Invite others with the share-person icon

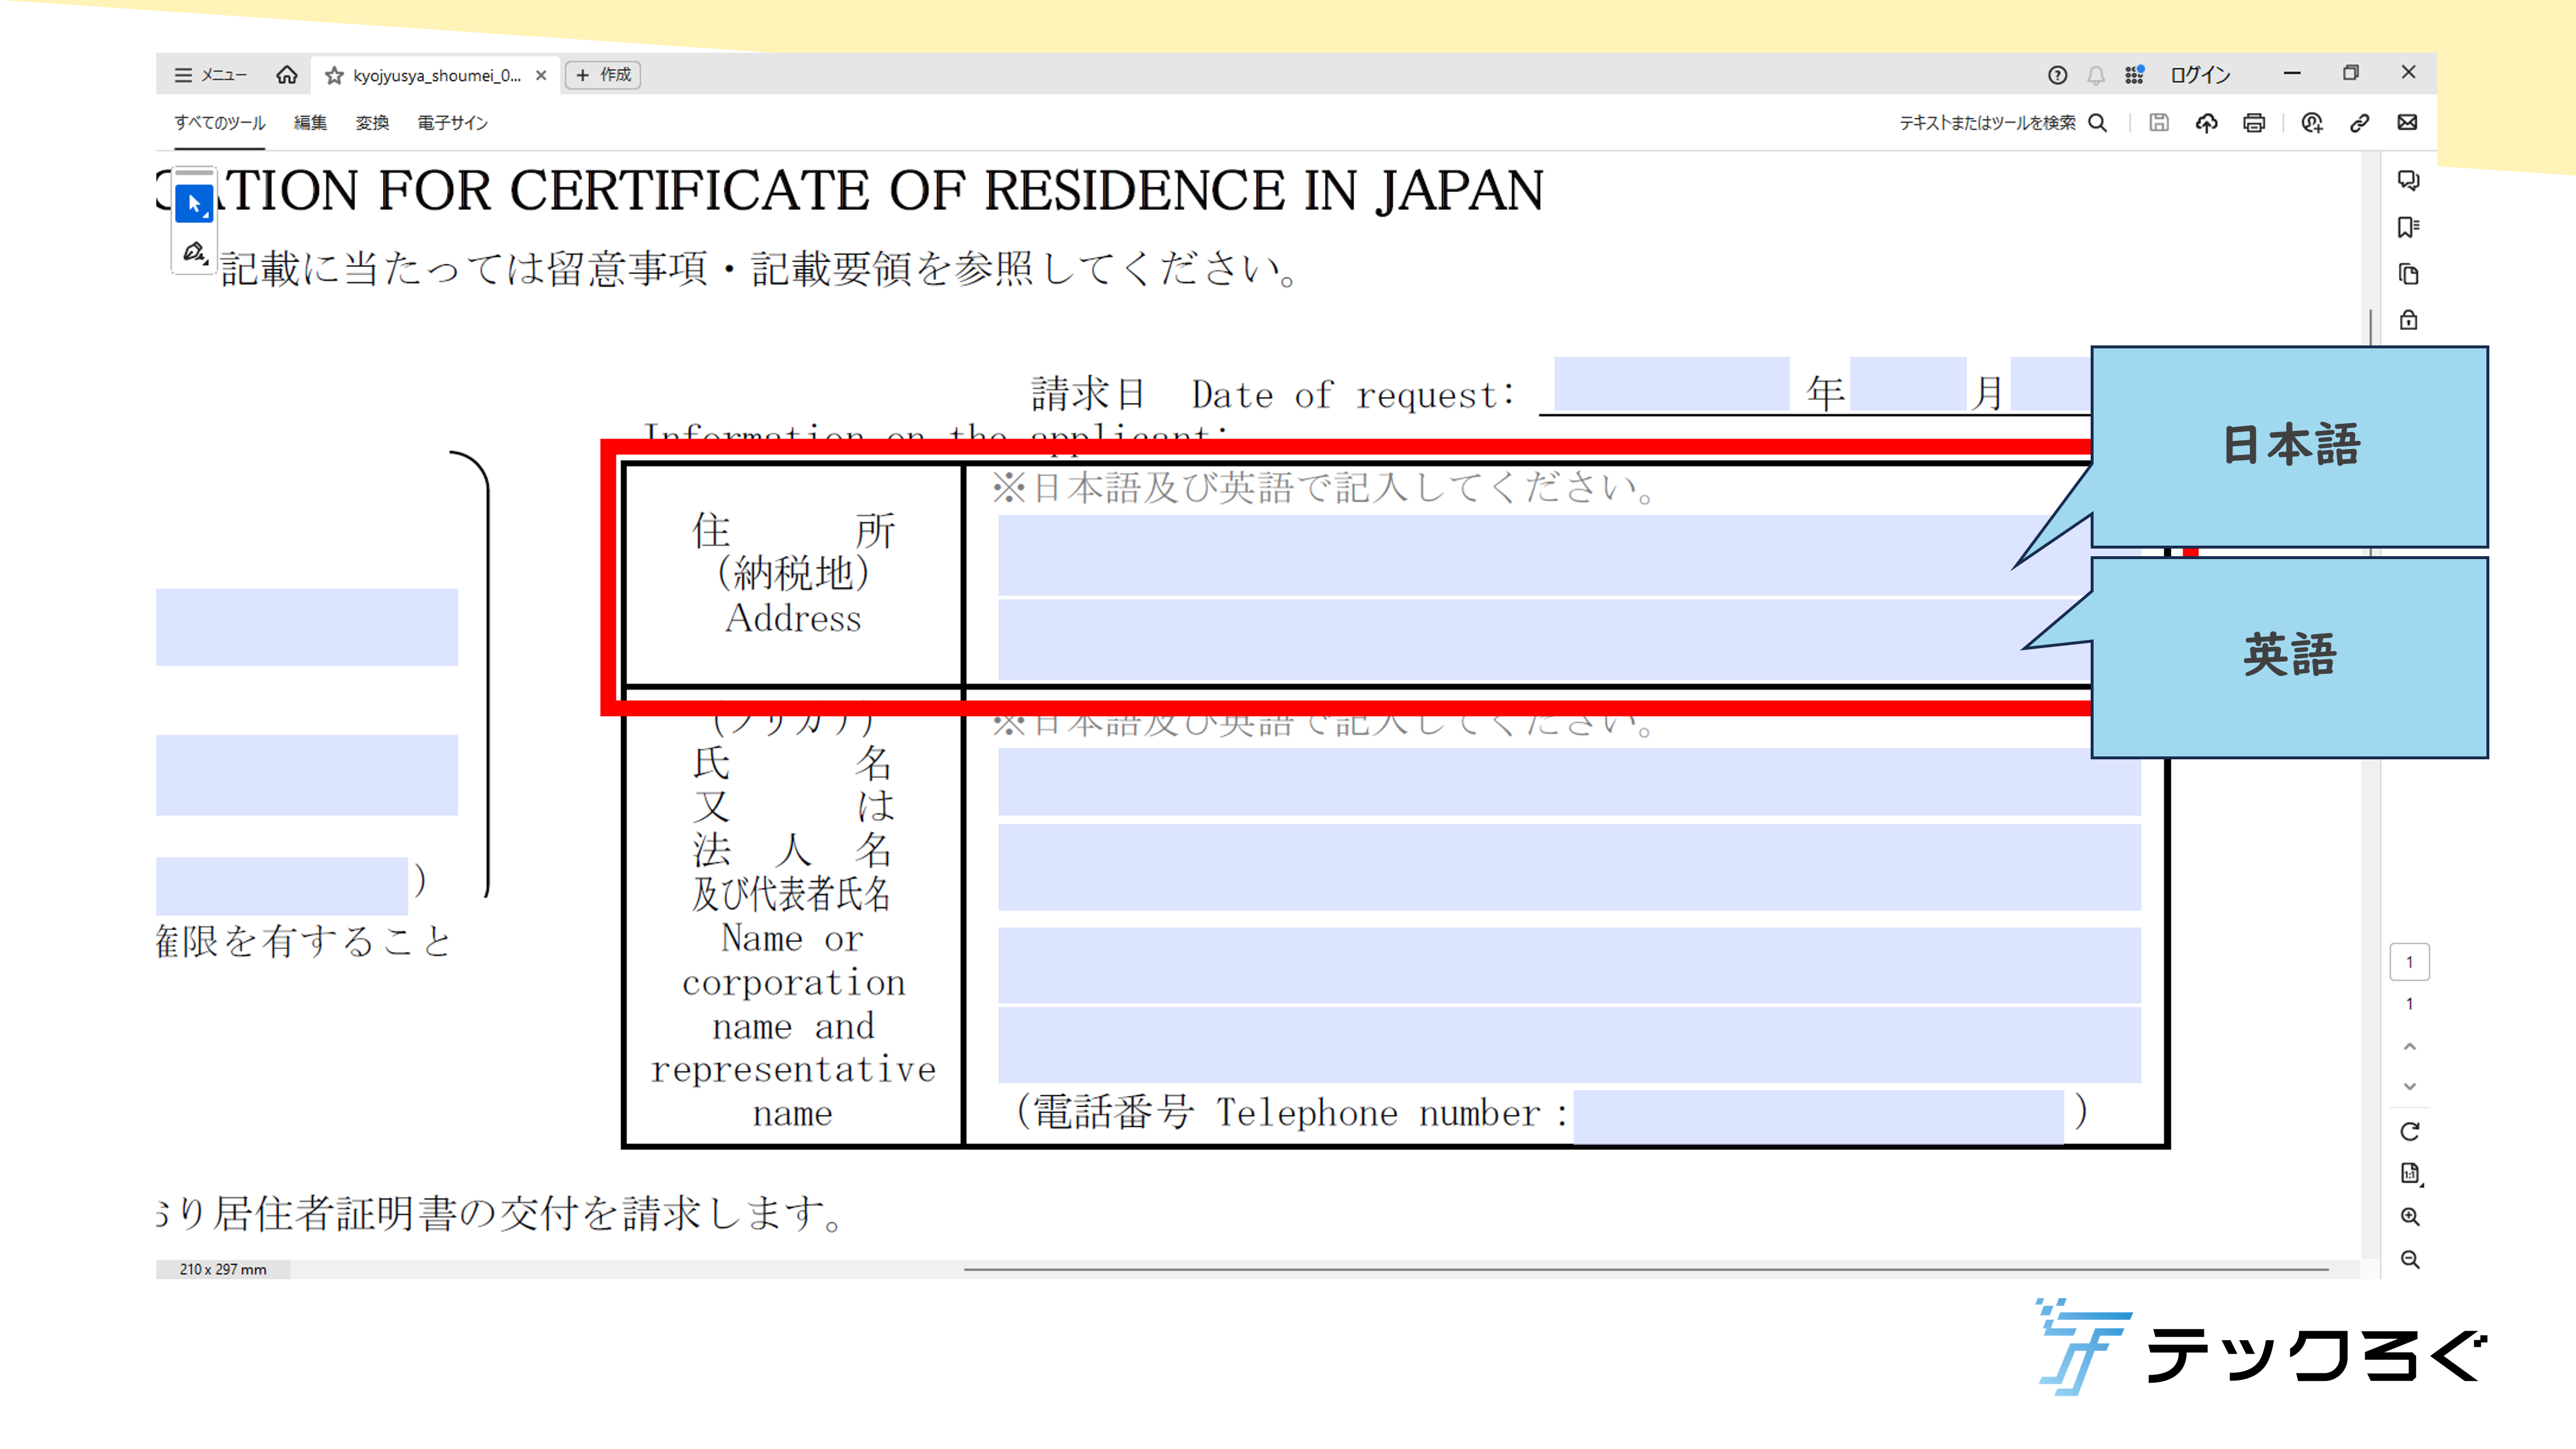coord(2312,123)
